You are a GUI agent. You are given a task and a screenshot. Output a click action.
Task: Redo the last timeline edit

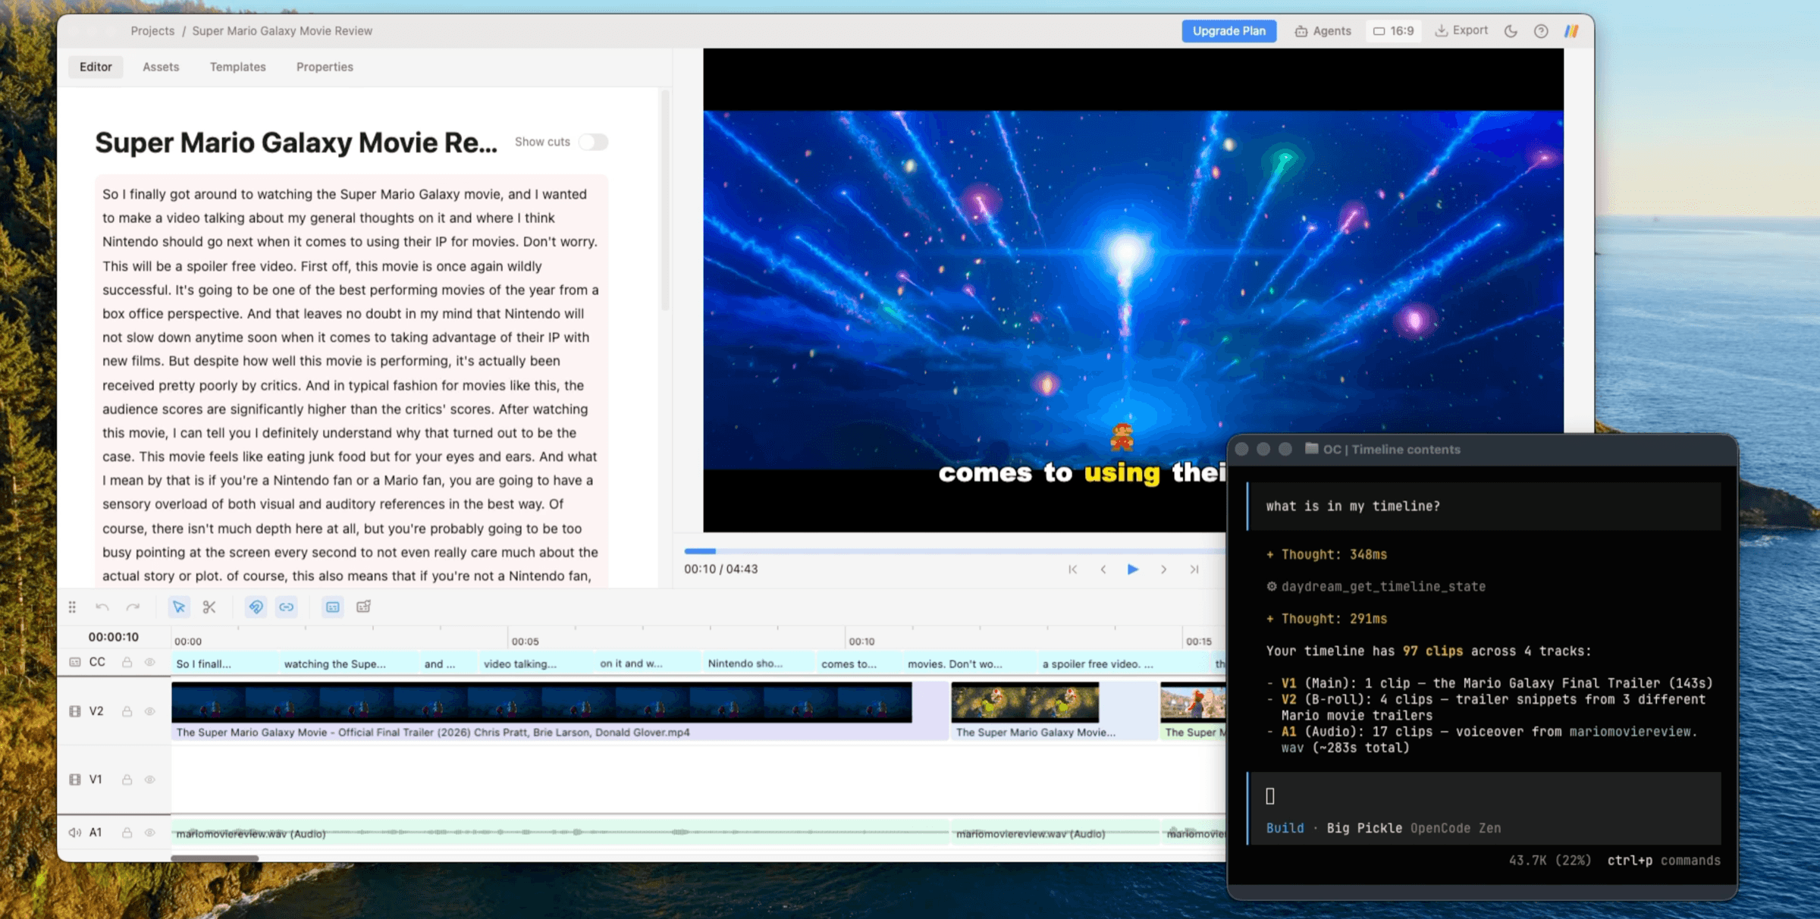pyautogui.click(x=133, y=607)
